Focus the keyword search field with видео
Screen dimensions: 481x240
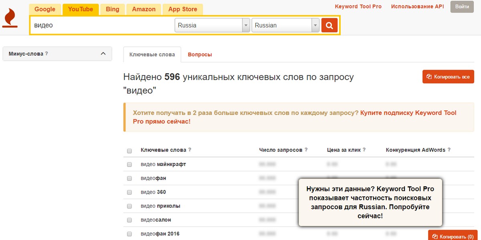point(102,25)
